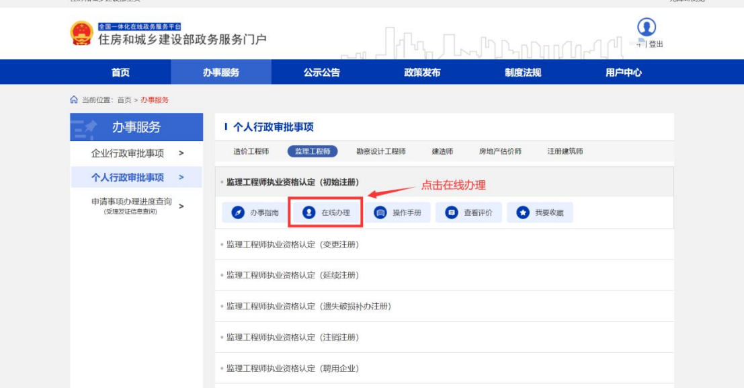This screenshot has width=744, height=388.
Task: Open 监理工程师执业资格认定（延续注册）item
Action: (x=292, y=276)
